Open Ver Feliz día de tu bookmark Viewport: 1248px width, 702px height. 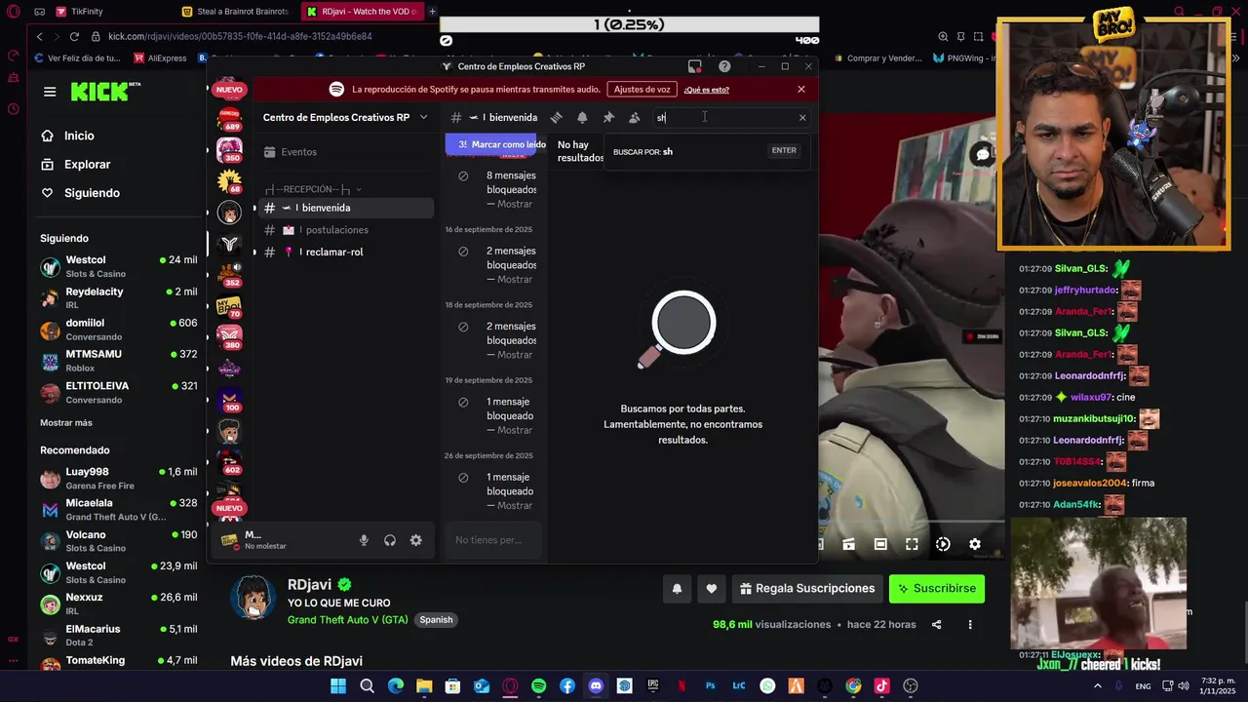click(77, 58)
